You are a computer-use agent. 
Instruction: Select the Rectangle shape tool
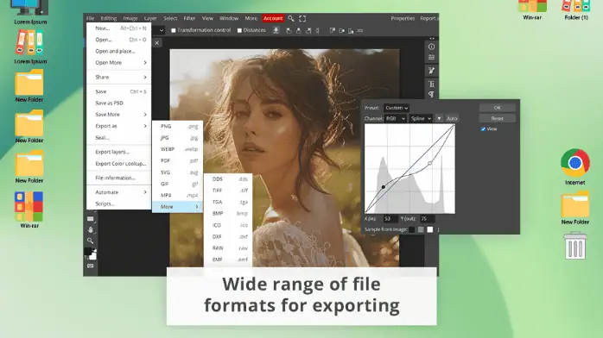(x=91, y=219)
